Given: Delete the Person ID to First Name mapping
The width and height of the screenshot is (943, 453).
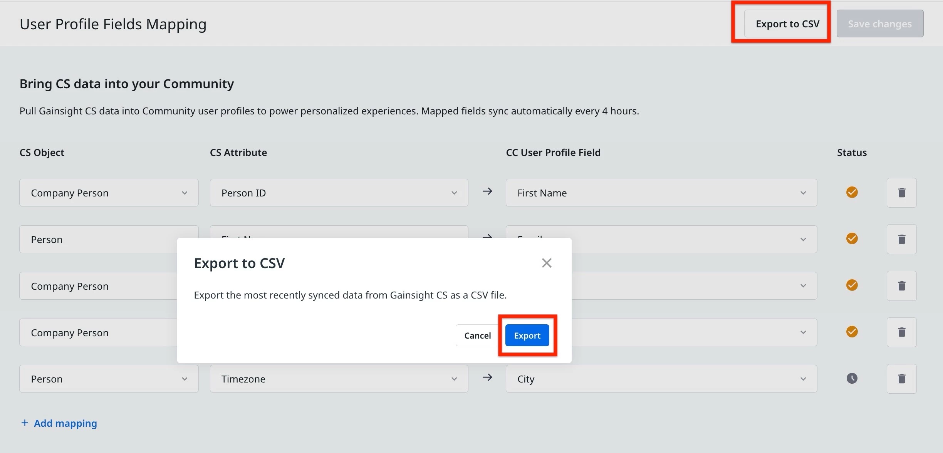Looking at the screenshot, I should [x=901, y=193].
